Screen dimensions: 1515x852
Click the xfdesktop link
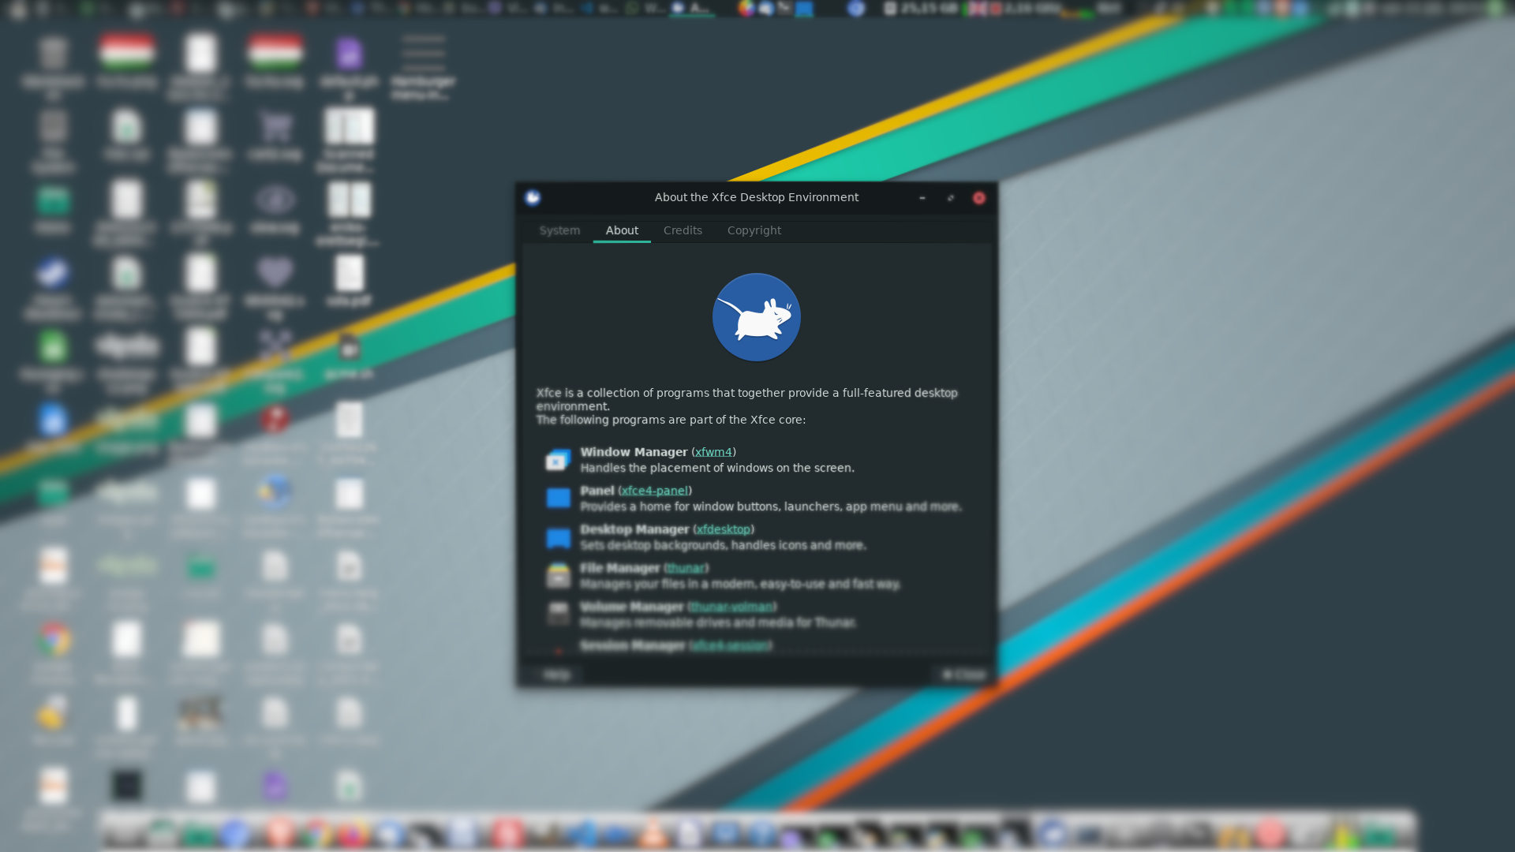(723, 529)
